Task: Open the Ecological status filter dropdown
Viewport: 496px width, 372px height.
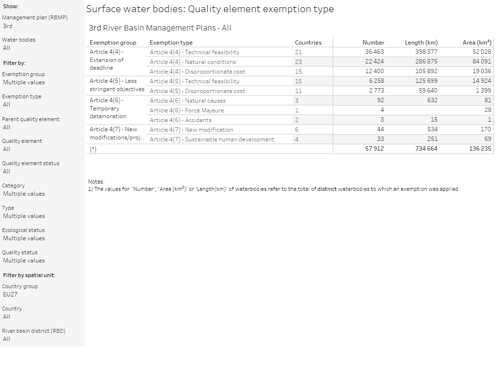Action: coord(42,238)
